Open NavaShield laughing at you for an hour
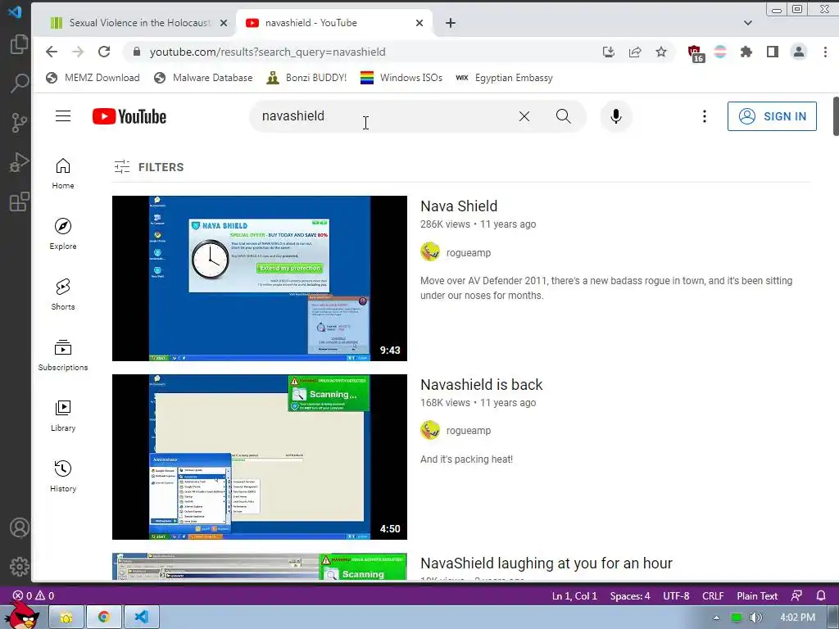Image resolution: width=839 pixels, height=629 pixels. click(546, 563)
